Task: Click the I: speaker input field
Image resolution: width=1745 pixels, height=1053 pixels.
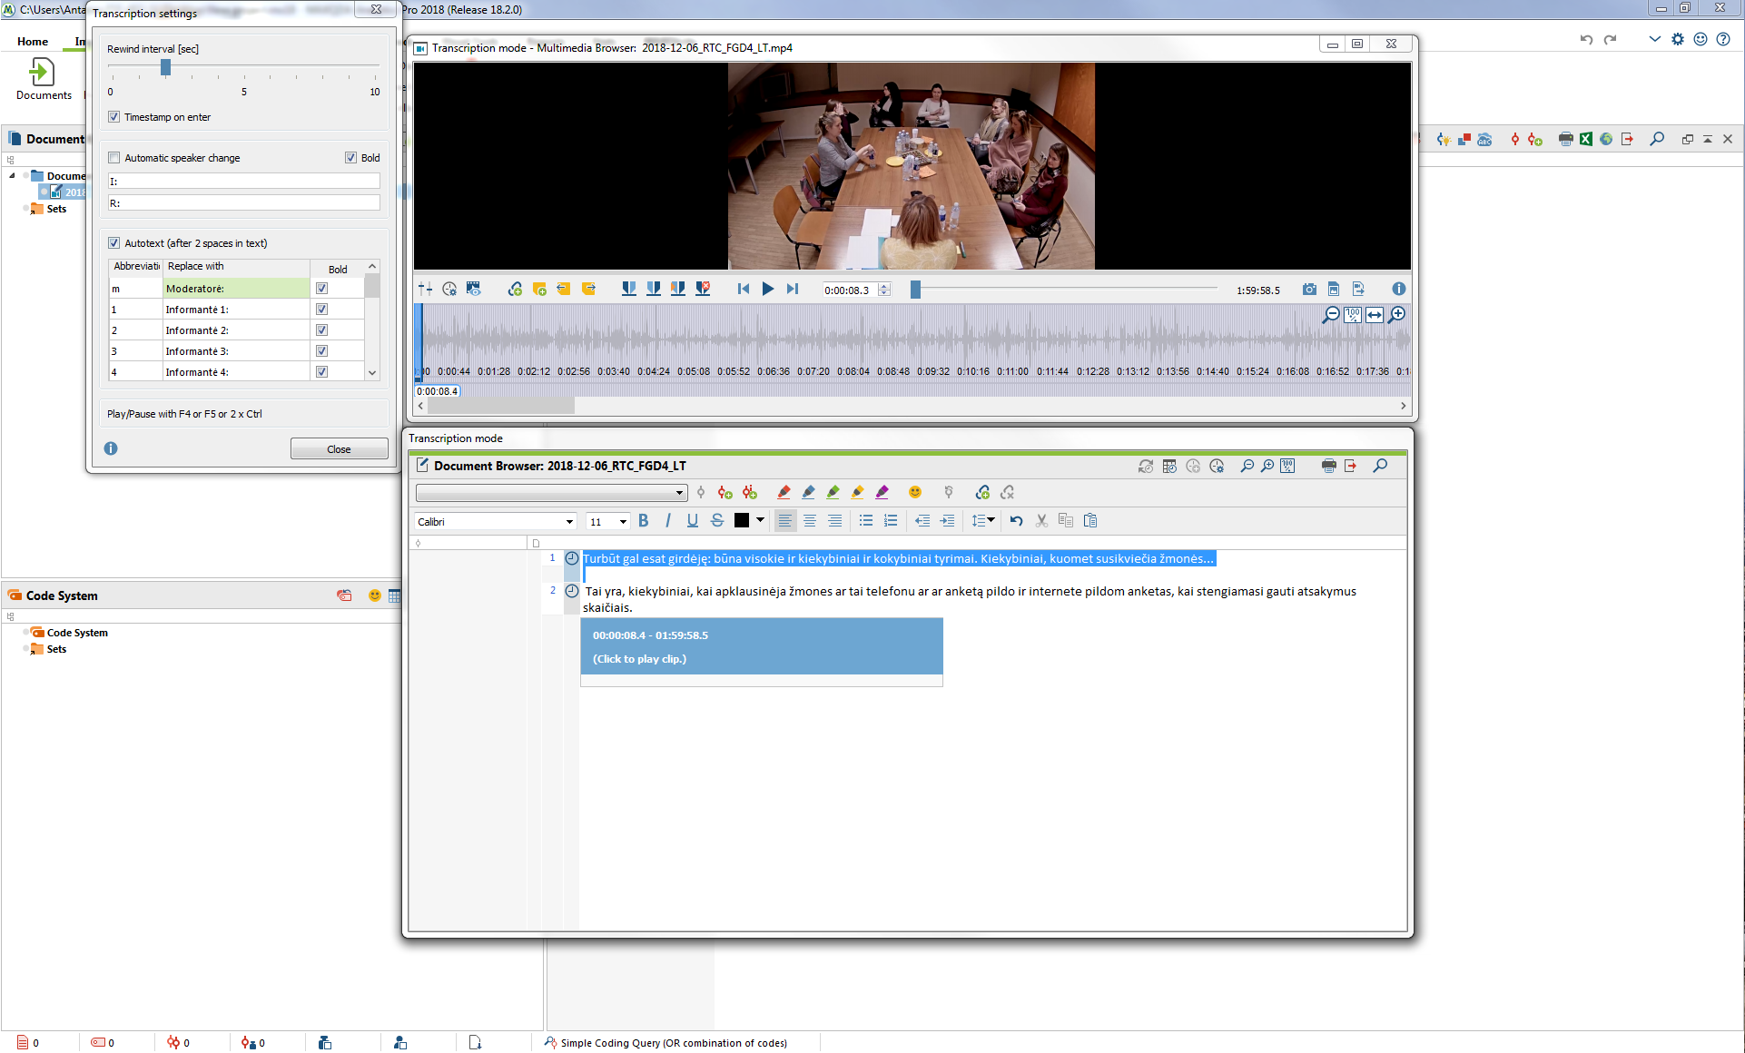Action: point(243,182)
